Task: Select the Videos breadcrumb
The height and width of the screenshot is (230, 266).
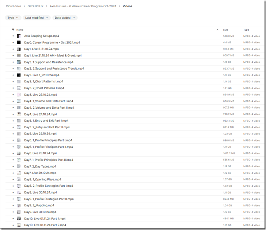Action: click(128, 6)
